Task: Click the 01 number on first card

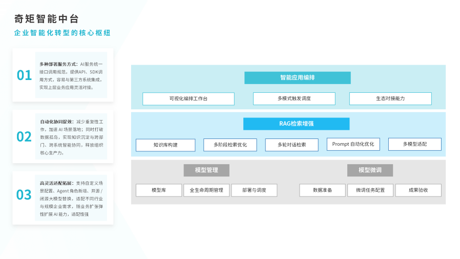Action: (24, 75)
